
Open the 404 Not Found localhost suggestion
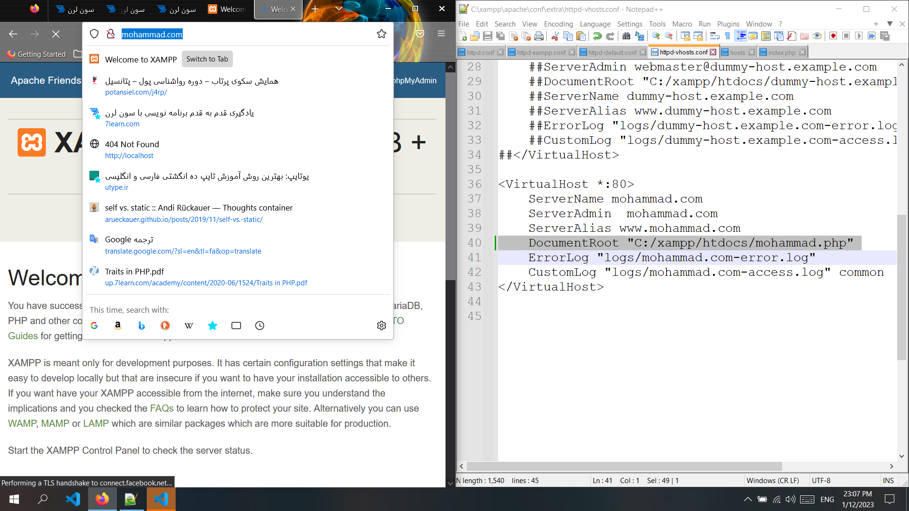coord(238,150)
